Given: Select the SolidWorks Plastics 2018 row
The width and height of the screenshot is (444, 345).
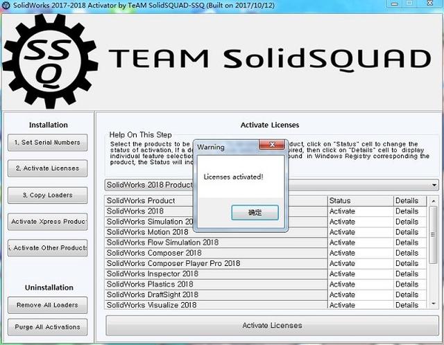Looking at the screenshot, I should [216, 285].
